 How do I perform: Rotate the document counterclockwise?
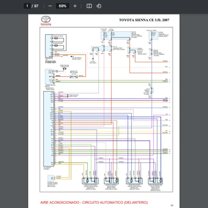99,6
